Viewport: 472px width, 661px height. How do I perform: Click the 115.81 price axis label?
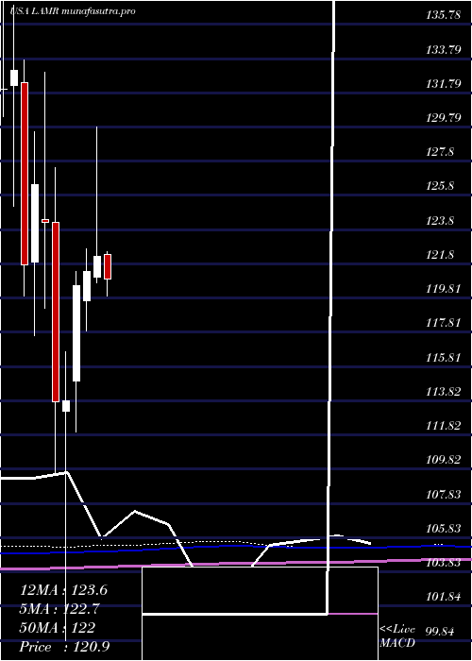pyautogui.click(x=443, y=357)
